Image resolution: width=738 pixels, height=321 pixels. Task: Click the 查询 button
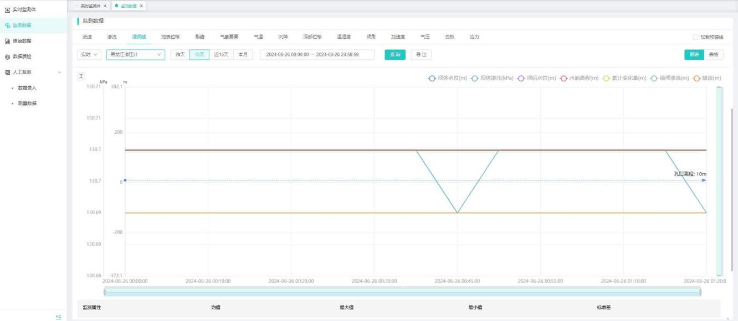click(x=395, y=55)
